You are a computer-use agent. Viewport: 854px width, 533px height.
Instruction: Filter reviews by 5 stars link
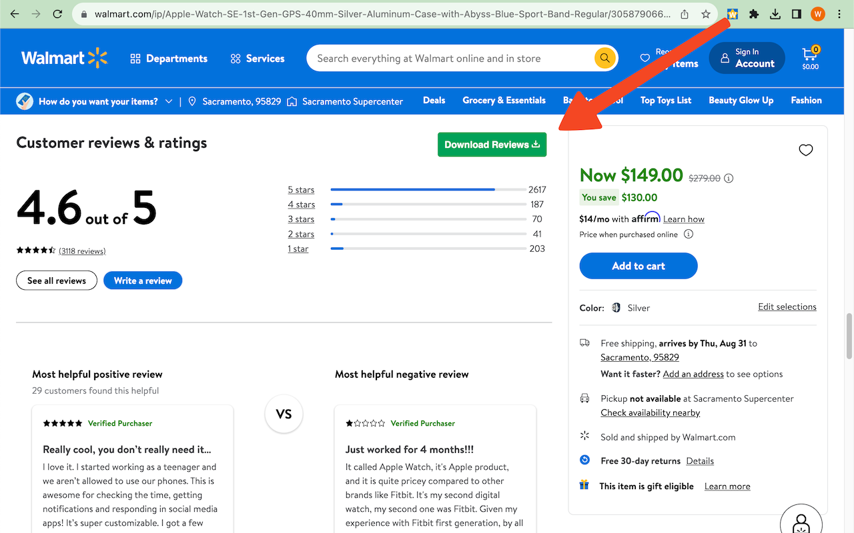(x=301, y=190)
